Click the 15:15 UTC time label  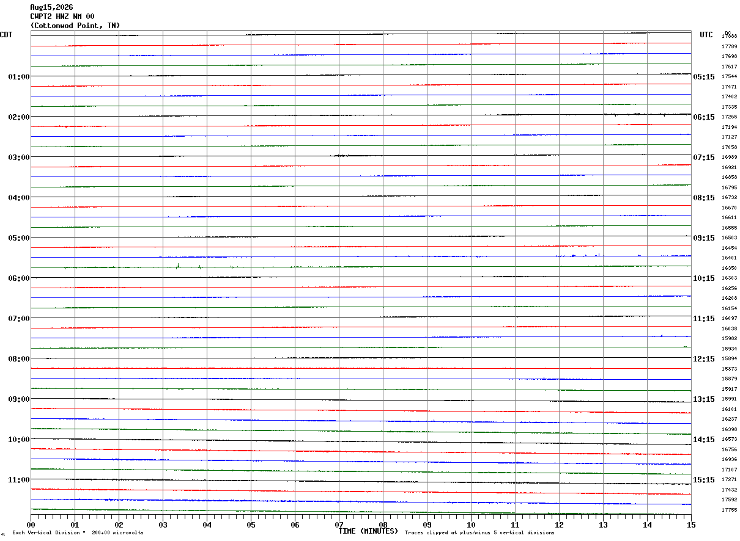[x=704, y=480]
